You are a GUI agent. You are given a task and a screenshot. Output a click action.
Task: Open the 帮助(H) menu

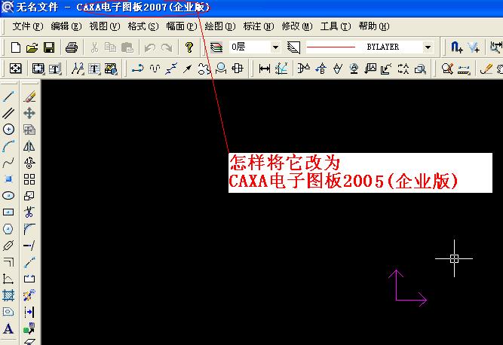pos(374,26)
